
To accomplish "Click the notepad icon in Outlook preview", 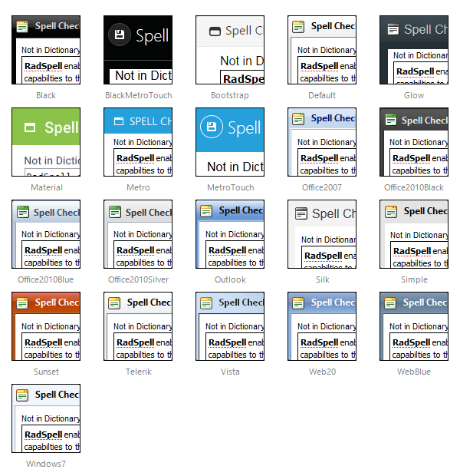I will coord(206,211).
